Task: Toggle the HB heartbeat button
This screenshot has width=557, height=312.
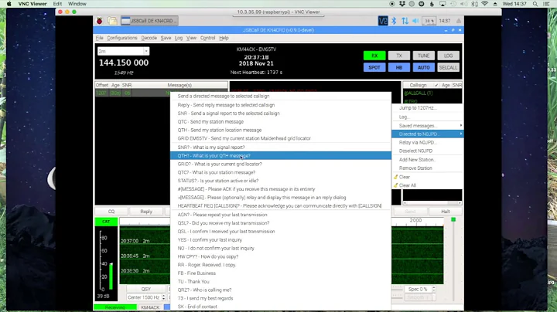Action: [x=399, y=67]
